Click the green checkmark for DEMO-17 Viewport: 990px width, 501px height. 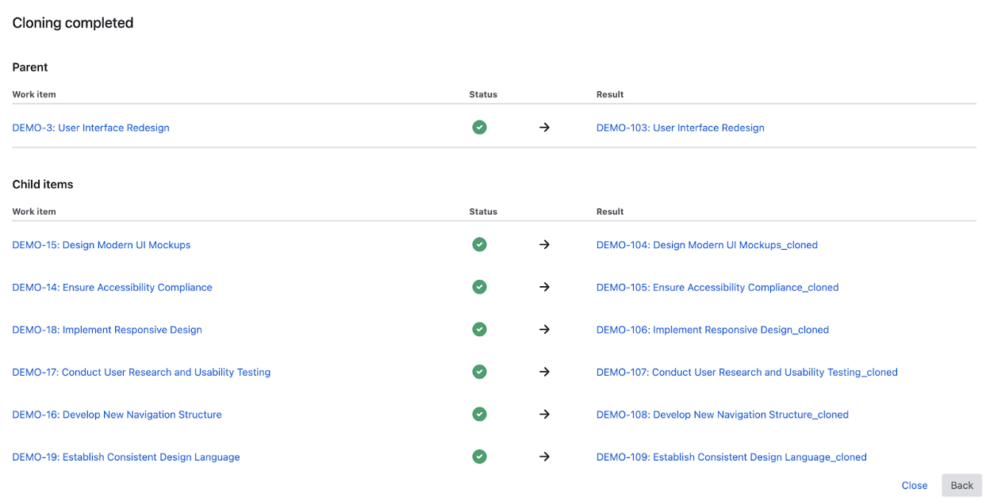tap(479, 372)
